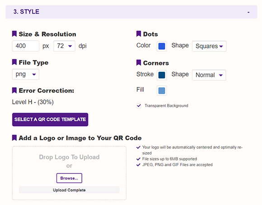Pick the Corners Stroke color swatch
This screenshot has height=205, width=262.
coord(162,75)
